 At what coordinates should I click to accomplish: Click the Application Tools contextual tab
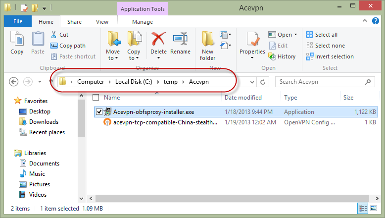tap(143, 9)
